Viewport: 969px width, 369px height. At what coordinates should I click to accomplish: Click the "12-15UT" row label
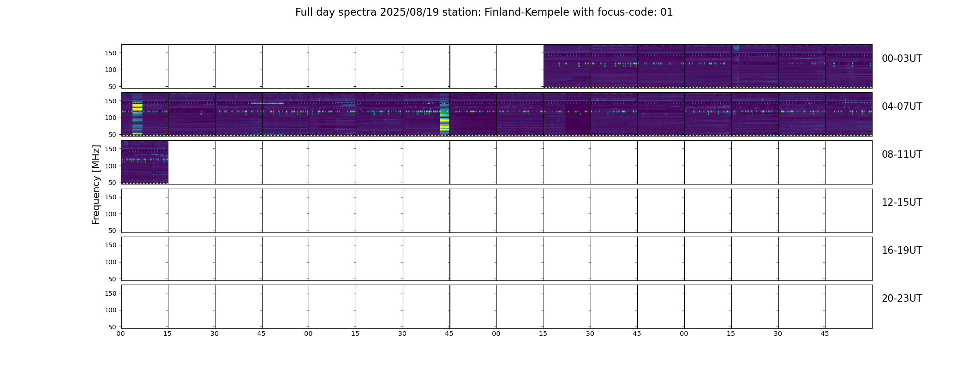click(x=902, y=202)
